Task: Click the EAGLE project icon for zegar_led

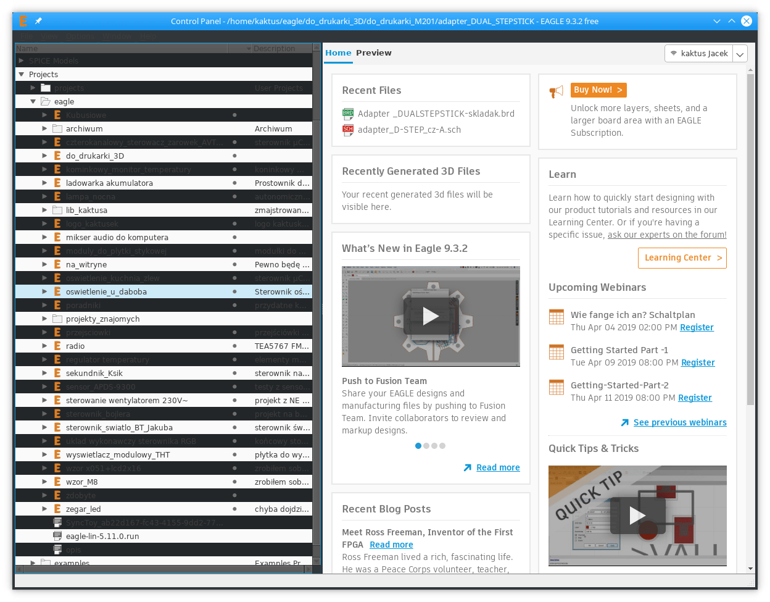Action: point(57,509)
